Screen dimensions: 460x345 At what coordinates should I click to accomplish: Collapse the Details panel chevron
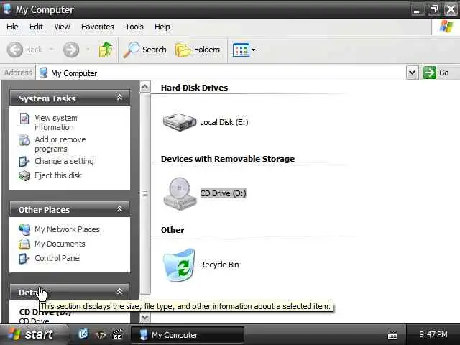119,292
